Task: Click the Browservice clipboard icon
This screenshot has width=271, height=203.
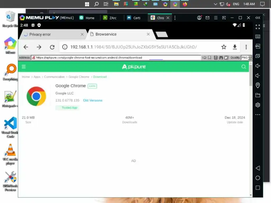Action: click(x=226, y=57)
